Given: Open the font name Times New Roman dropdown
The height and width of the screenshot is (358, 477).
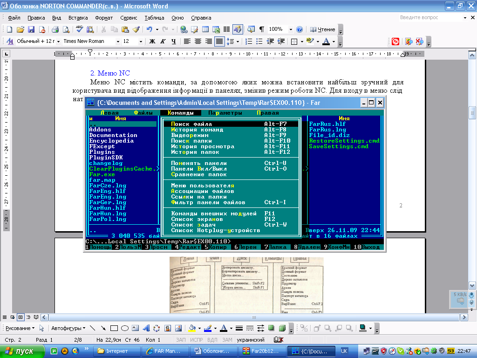Looking at the screenshot, I should point(118,41).
